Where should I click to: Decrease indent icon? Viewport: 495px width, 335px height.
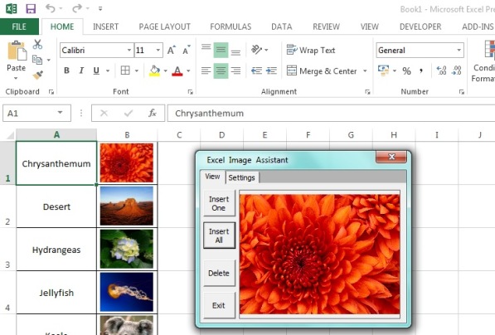click(256, 70)
